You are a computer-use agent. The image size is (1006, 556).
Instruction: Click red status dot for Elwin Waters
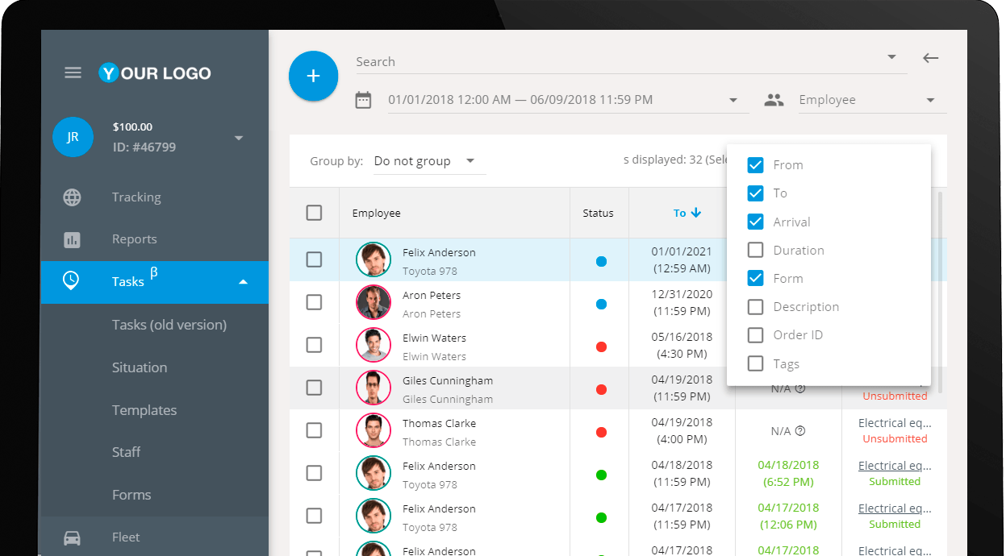pos(601,347)
